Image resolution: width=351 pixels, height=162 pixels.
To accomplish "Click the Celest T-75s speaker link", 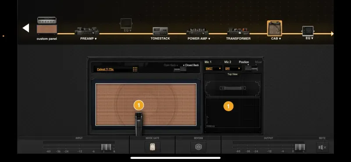I will point(105,70).
